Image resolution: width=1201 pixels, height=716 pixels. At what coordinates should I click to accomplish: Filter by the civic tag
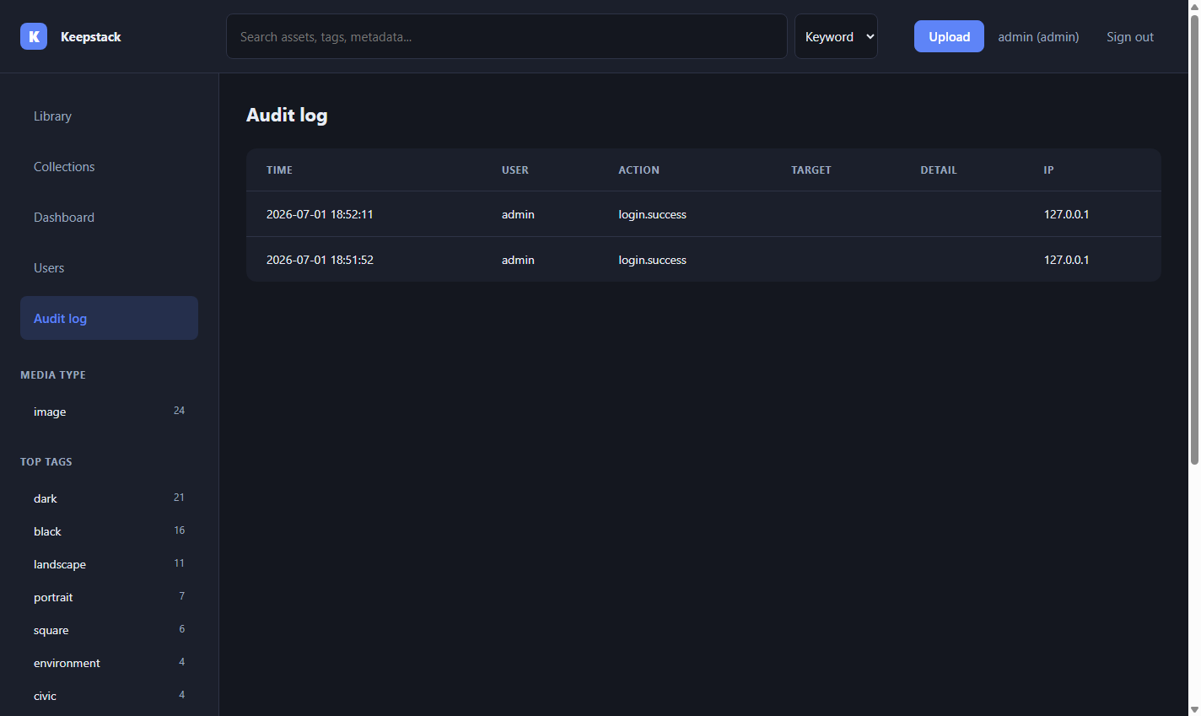tap(109, 696)
